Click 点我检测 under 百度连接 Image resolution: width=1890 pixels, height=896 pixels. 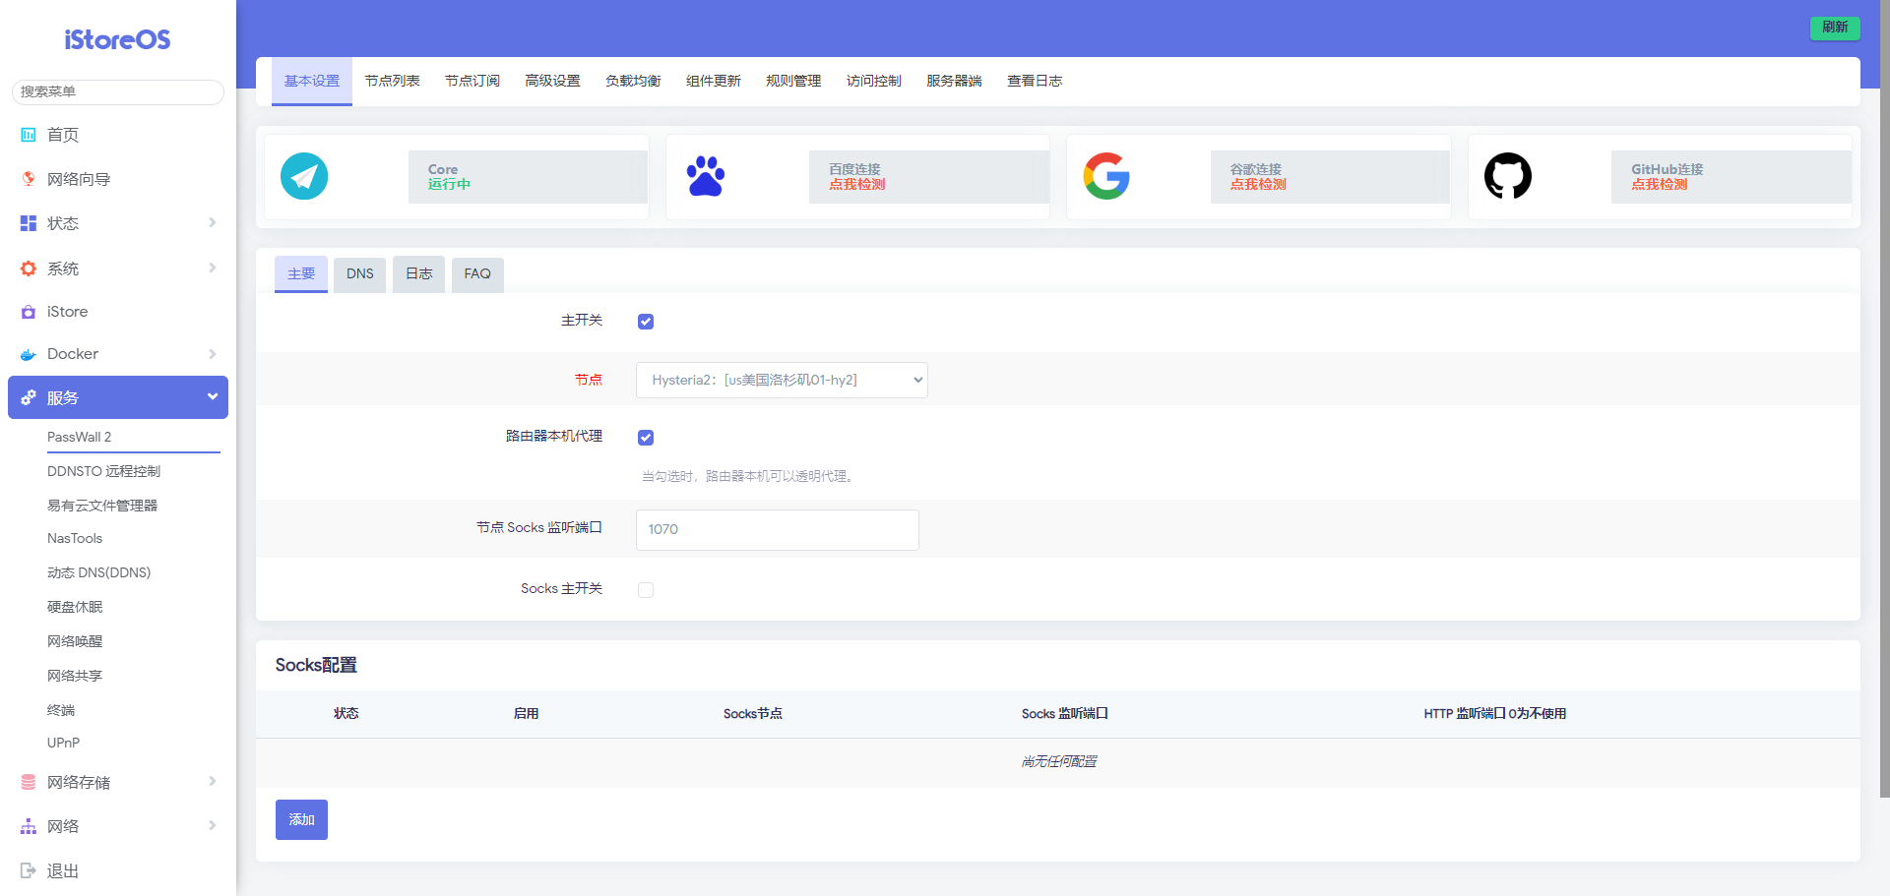[x=857, y=185]
